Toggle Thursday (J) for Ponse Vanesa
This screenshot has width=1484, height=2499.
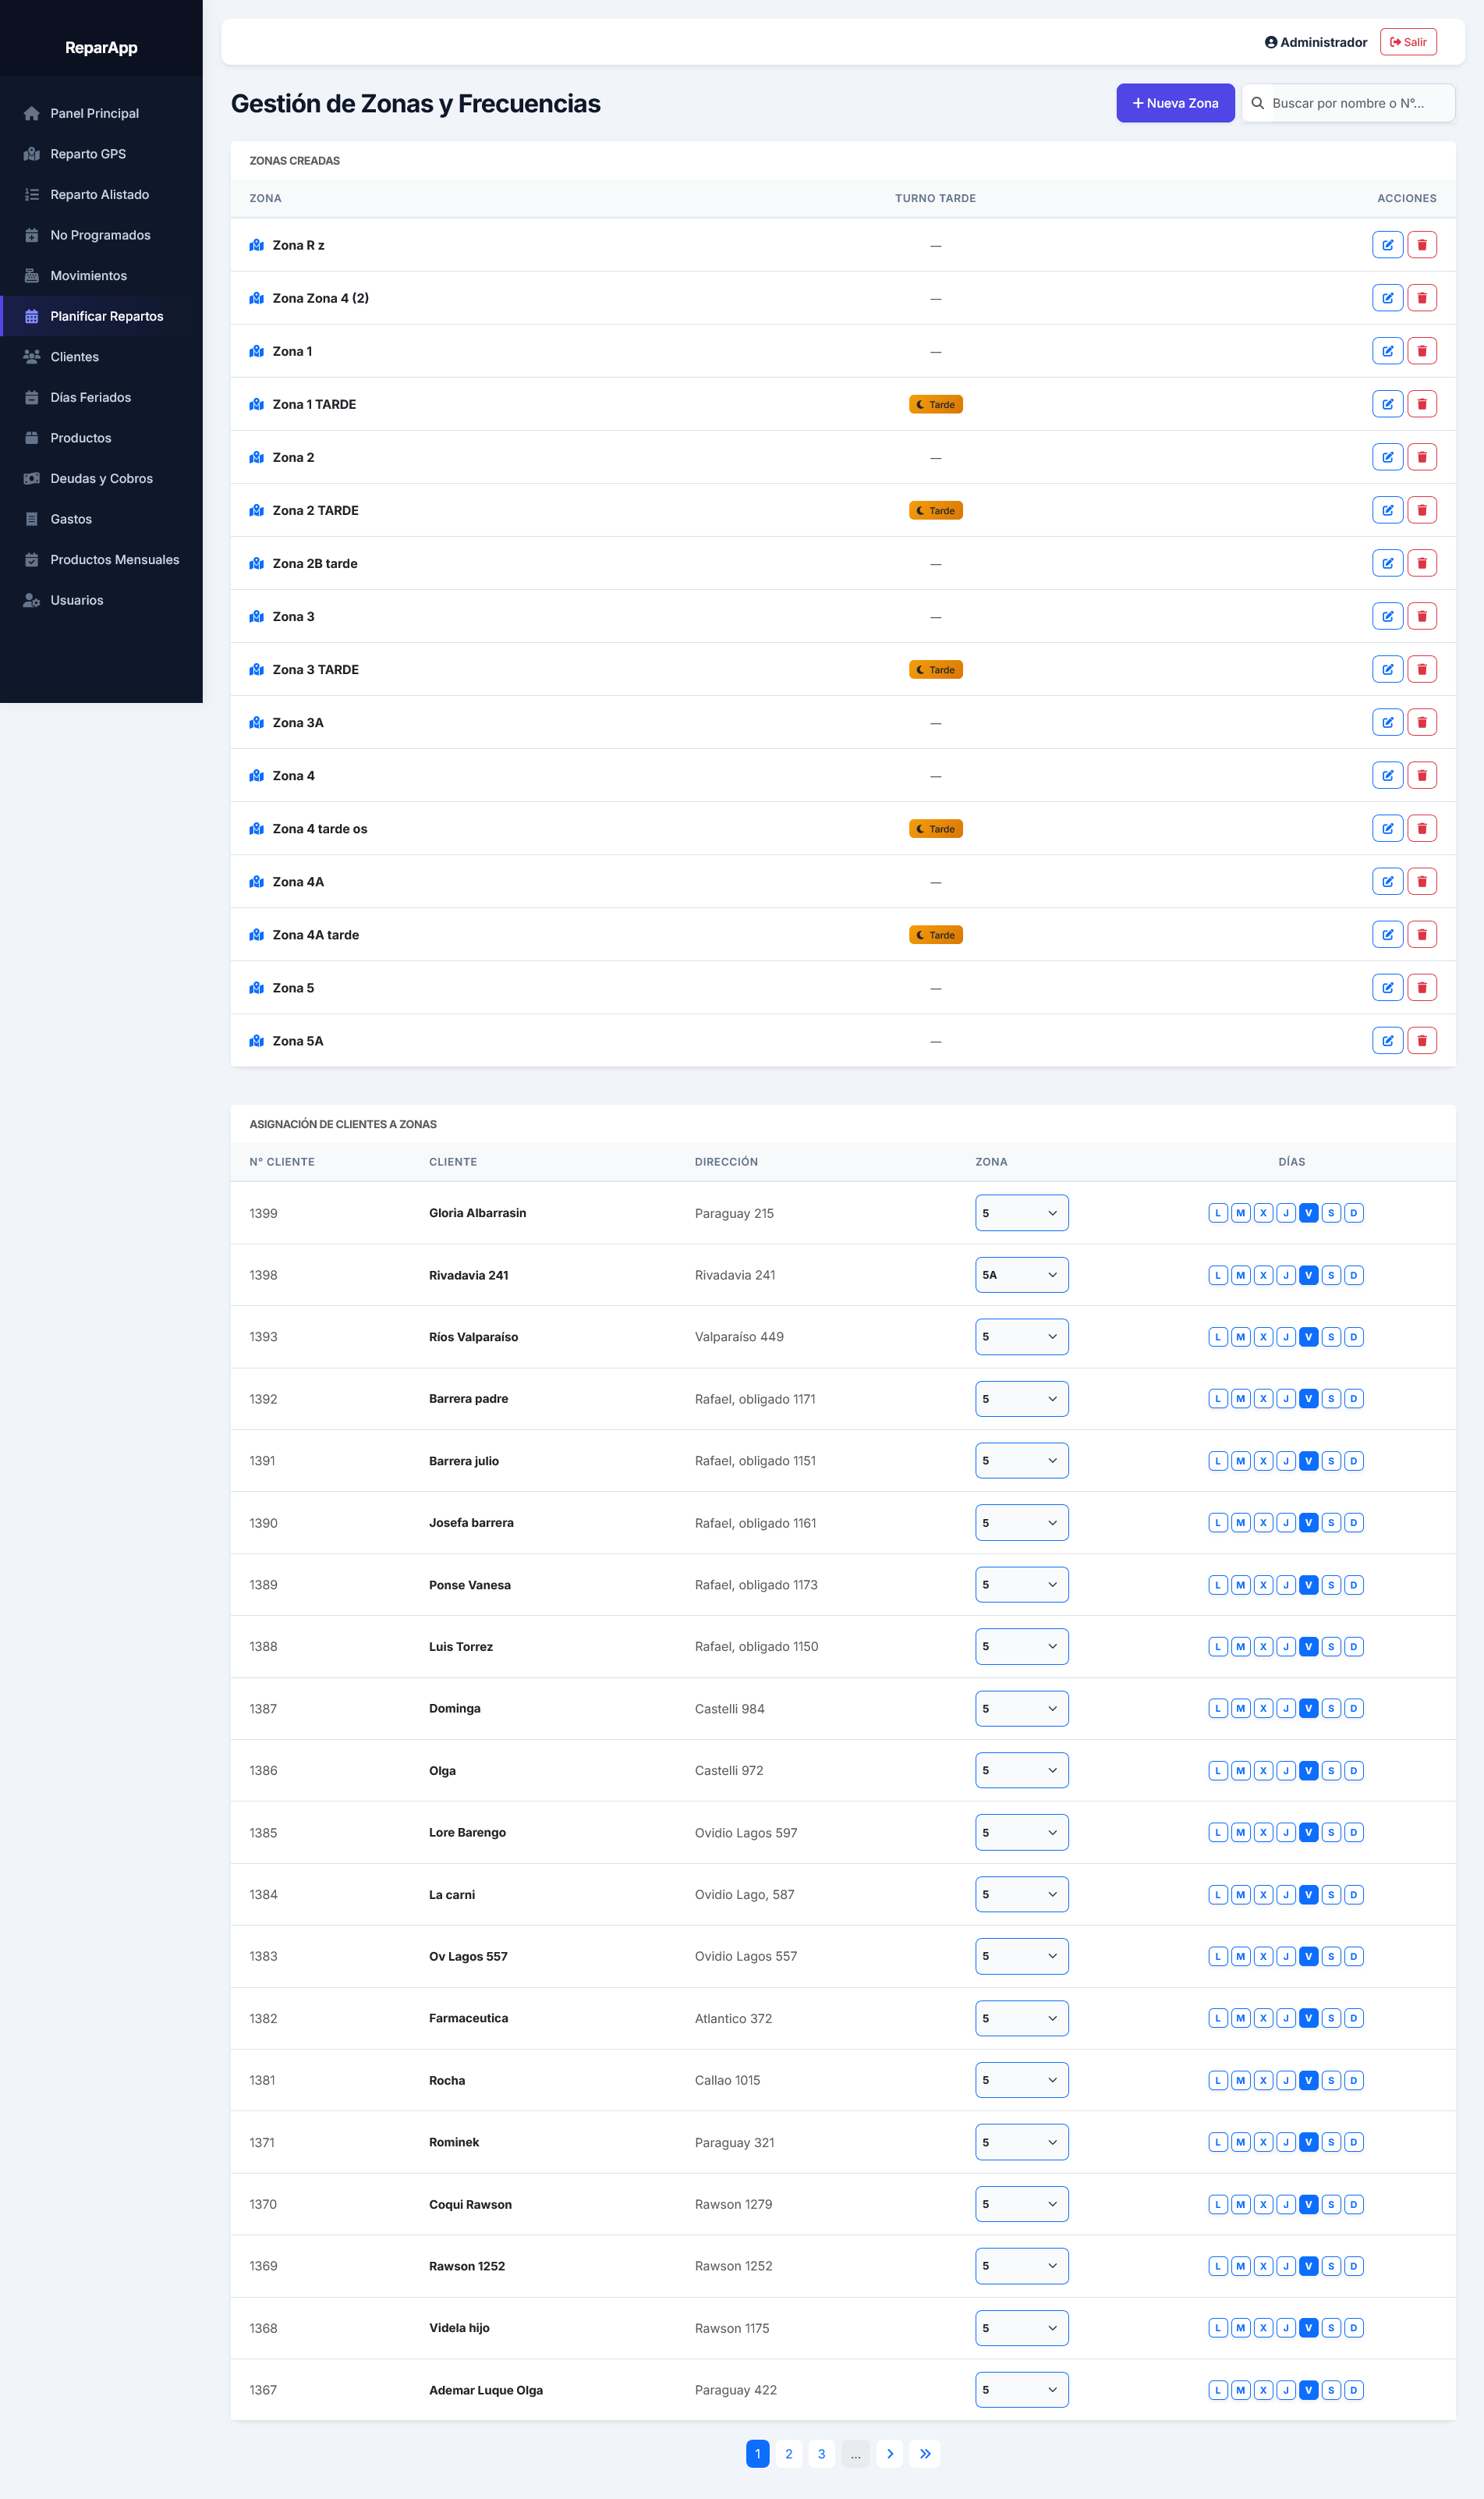point(1286,1585)
